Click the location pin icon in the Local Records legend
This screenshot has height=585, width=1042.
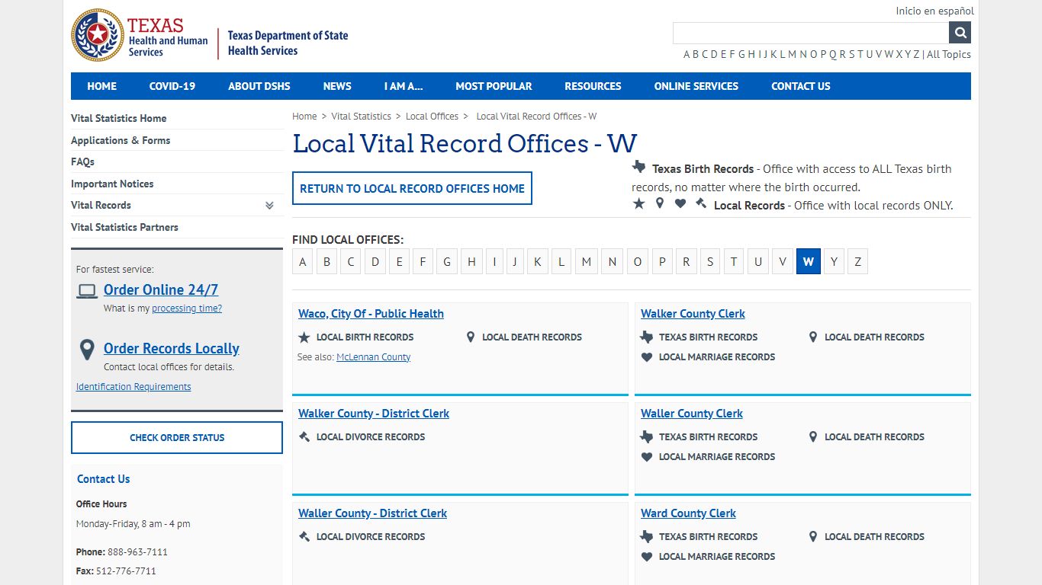[x=660, y=203]
